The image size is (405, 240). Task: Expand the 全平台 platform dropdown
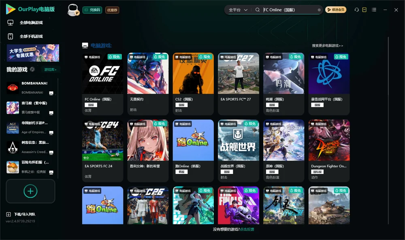(238, 10)
